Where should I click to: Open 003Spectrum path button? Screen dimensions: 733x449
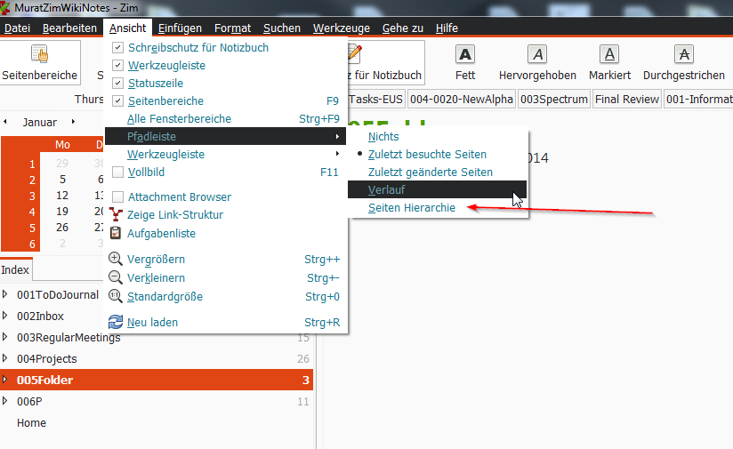coord(554,99)
